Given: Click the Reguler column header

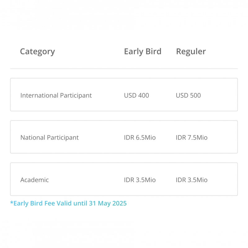Looking at the screenshot, I should click(191, 51).
